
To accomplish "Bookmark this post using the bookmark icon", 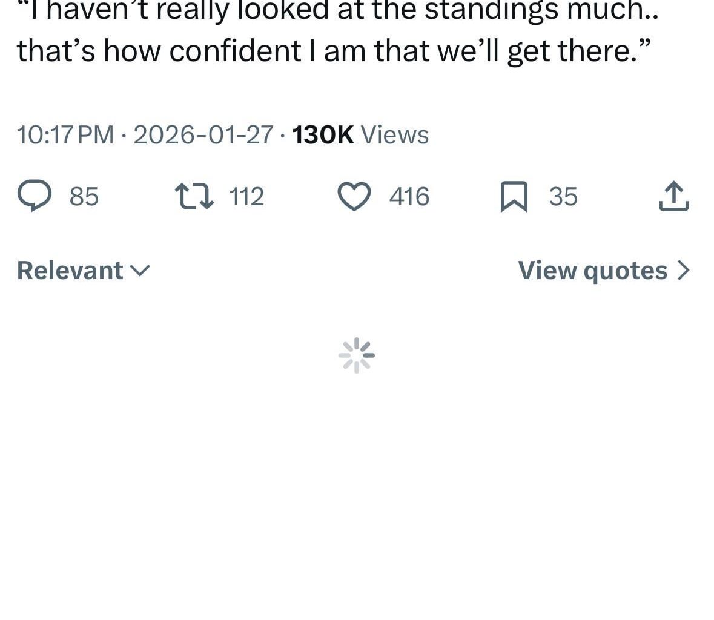I will pyautogui.click(x=514, y=197).
